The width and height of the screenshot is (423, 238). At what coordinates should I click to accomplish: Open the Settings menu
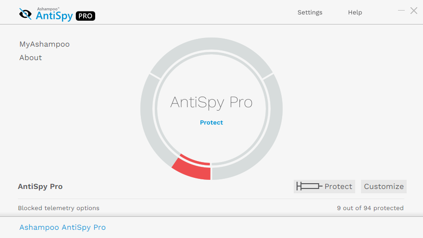pyautogui.click(x=310, y=13)
